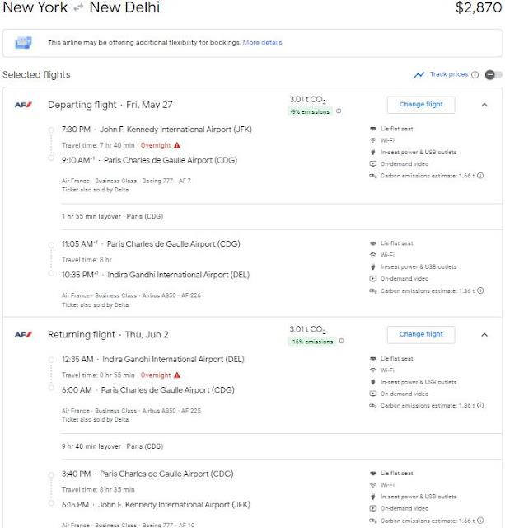
Task: Collapse the returning flight details chevron
Action: 484,334
